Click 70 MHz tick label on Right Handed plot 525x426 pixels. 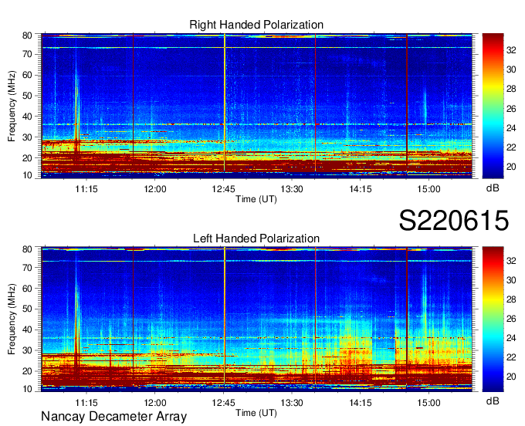pos(27,54)
